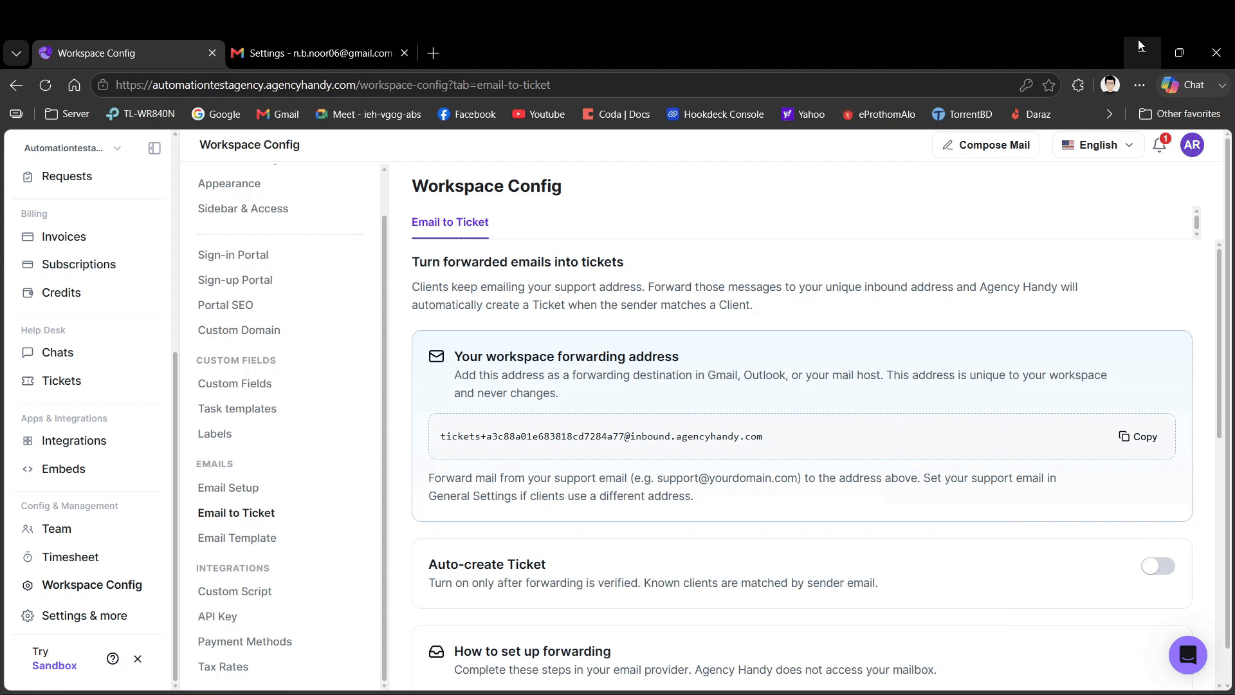Click the Compose Mail button
Viewport: 1235px width, 695px height.
985,145
